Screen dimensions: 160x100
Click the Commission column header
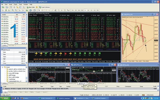[128, 86]
